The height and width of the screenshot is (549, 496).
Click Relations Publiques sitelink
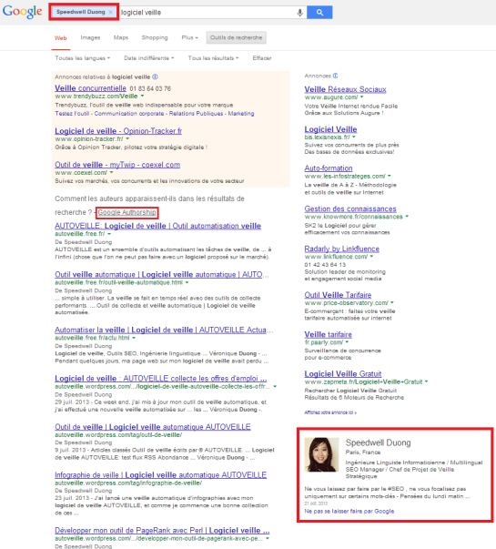[196, 114]
